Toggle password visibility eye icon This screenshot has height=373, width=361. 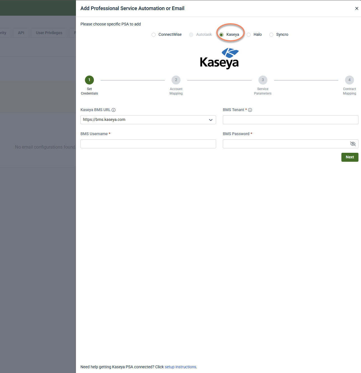353,144
